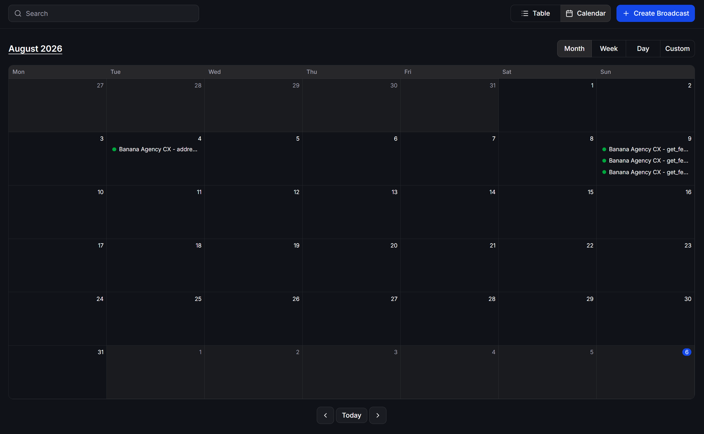Open the first 'Banana Agency CX - get_fe...' event on August 9

pos(645,149)
